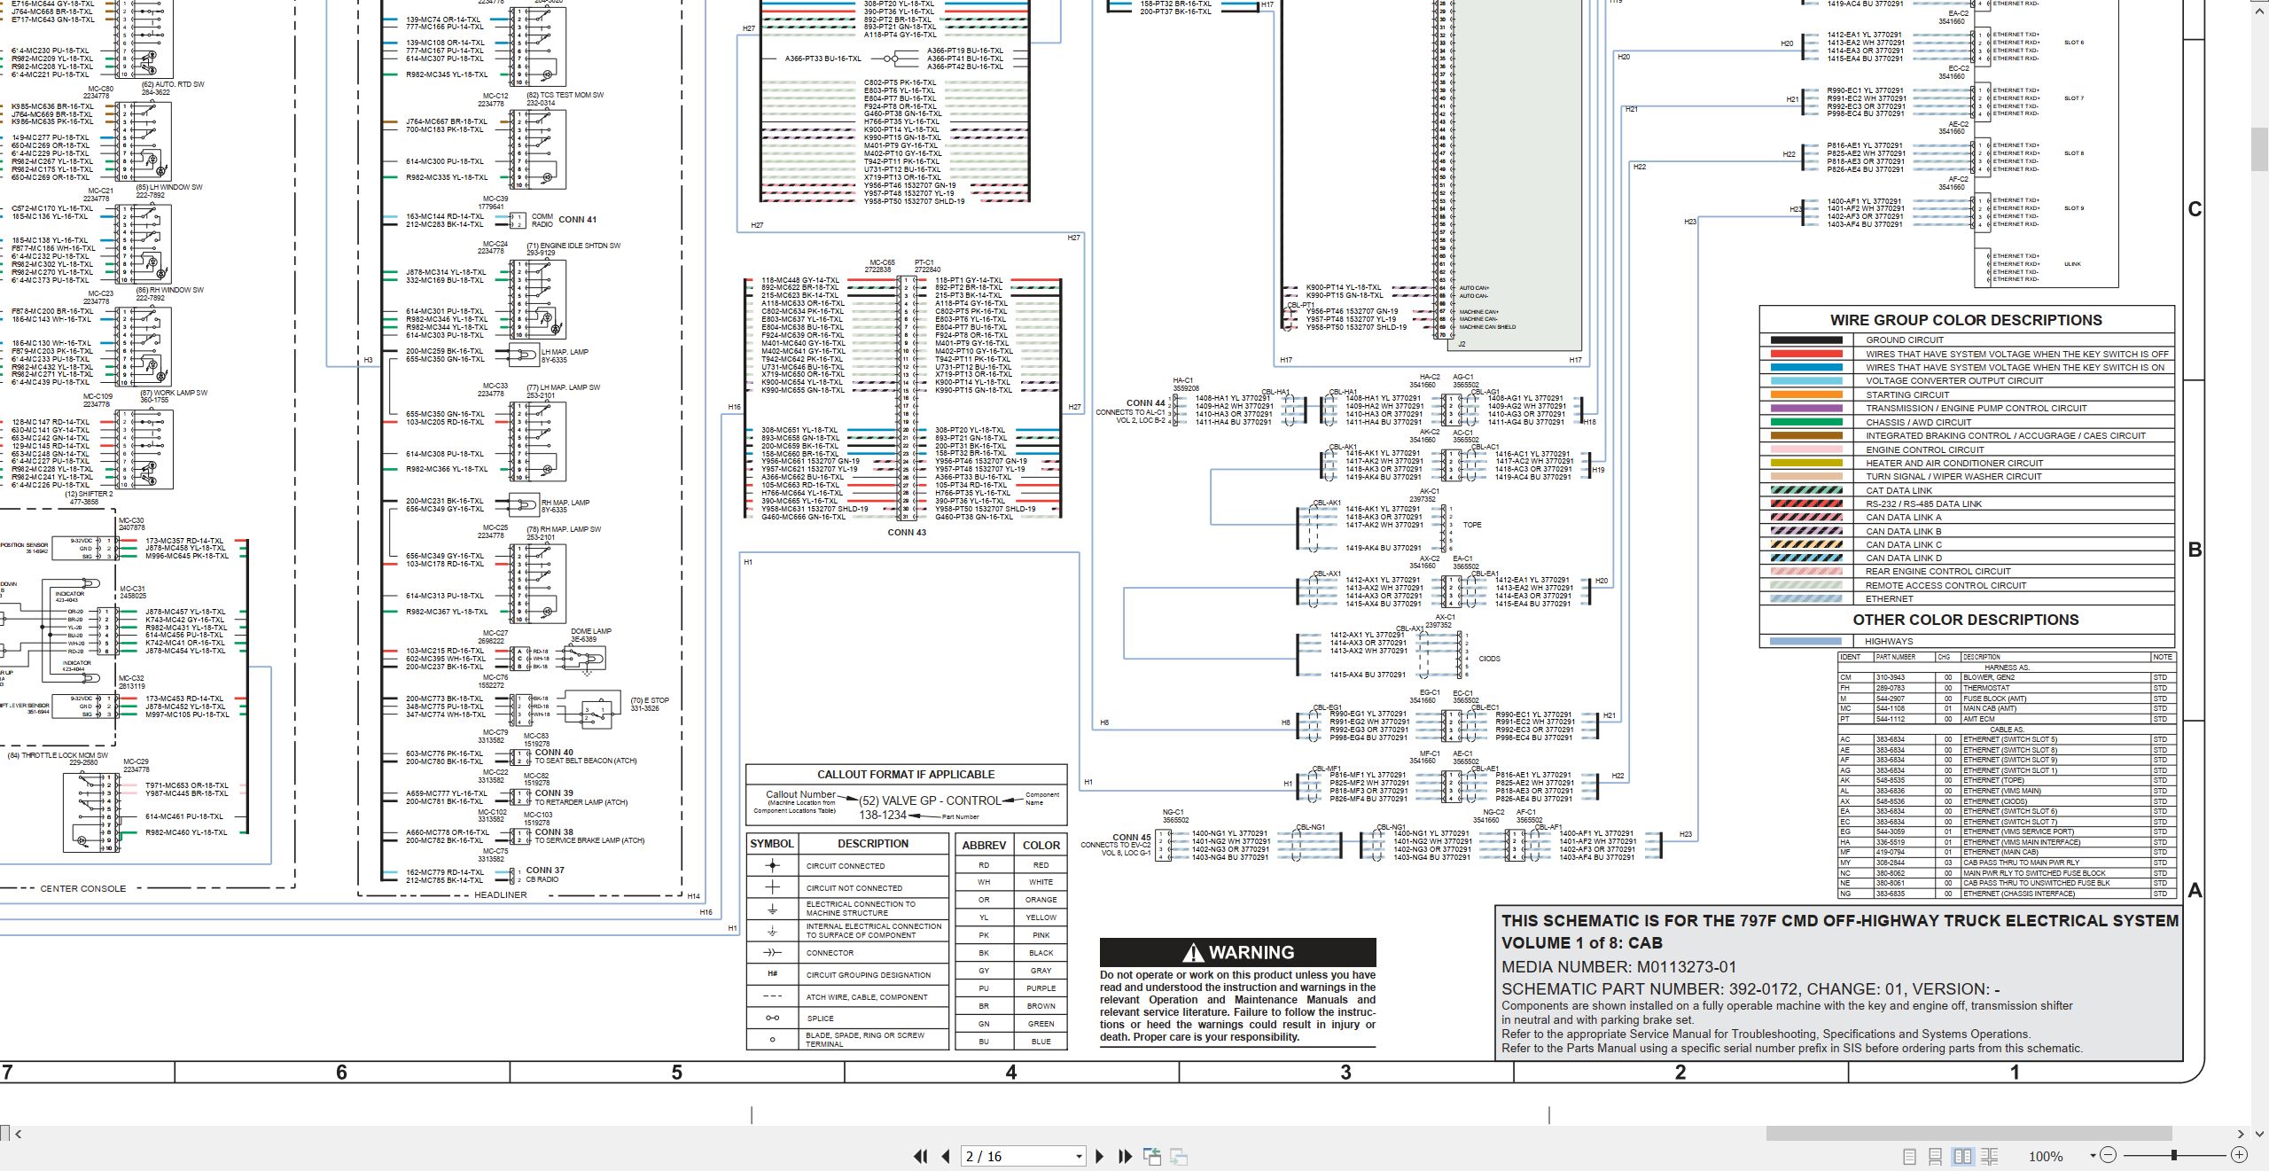
Task: Click the next view icon
Action: pyautogui.click(x=1179, y=1156)
